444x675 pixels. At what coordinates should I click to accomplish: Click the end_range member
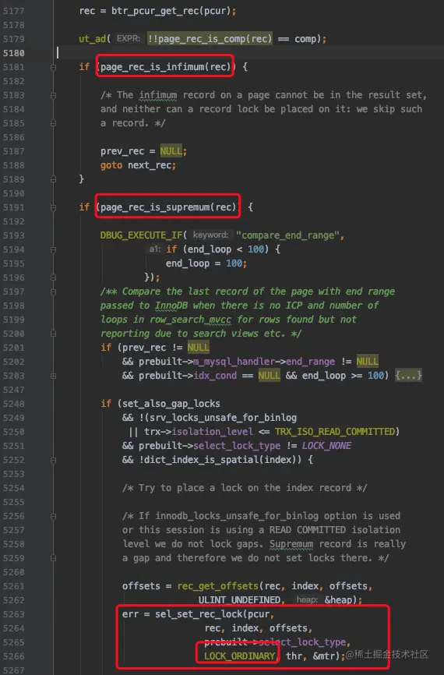tap(310, 362)
